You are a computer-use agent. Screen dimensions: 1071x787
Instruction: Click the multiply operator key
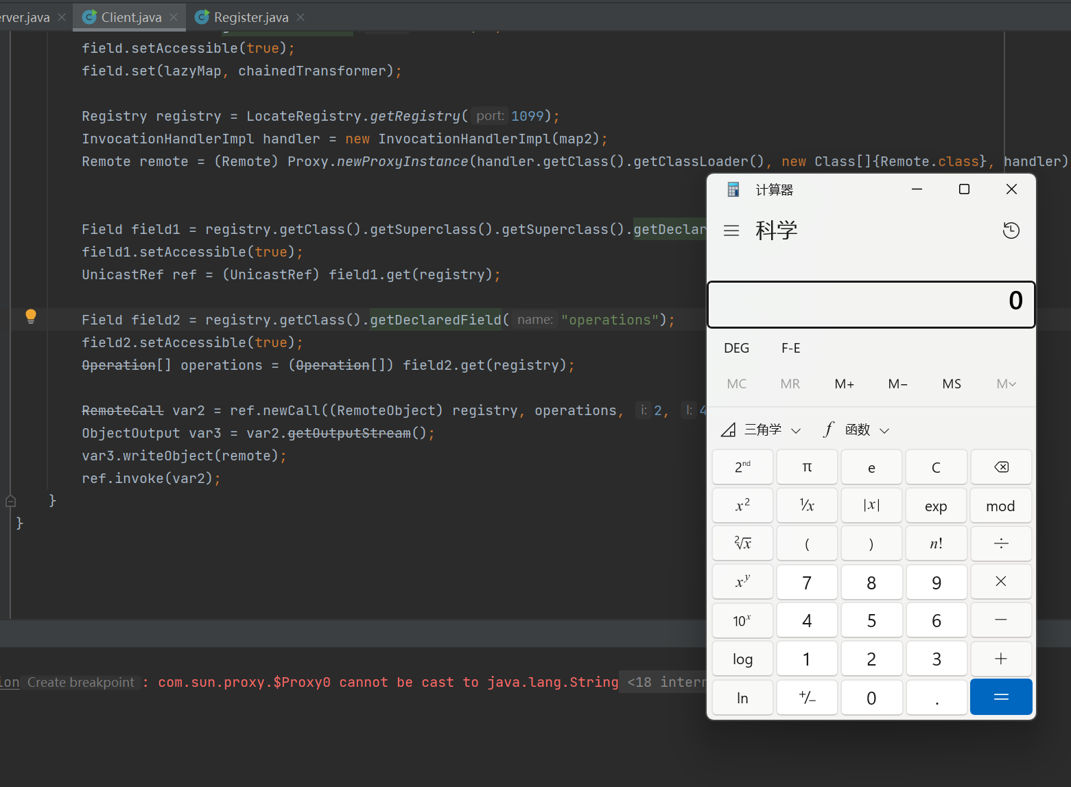tap(1001, 583)
